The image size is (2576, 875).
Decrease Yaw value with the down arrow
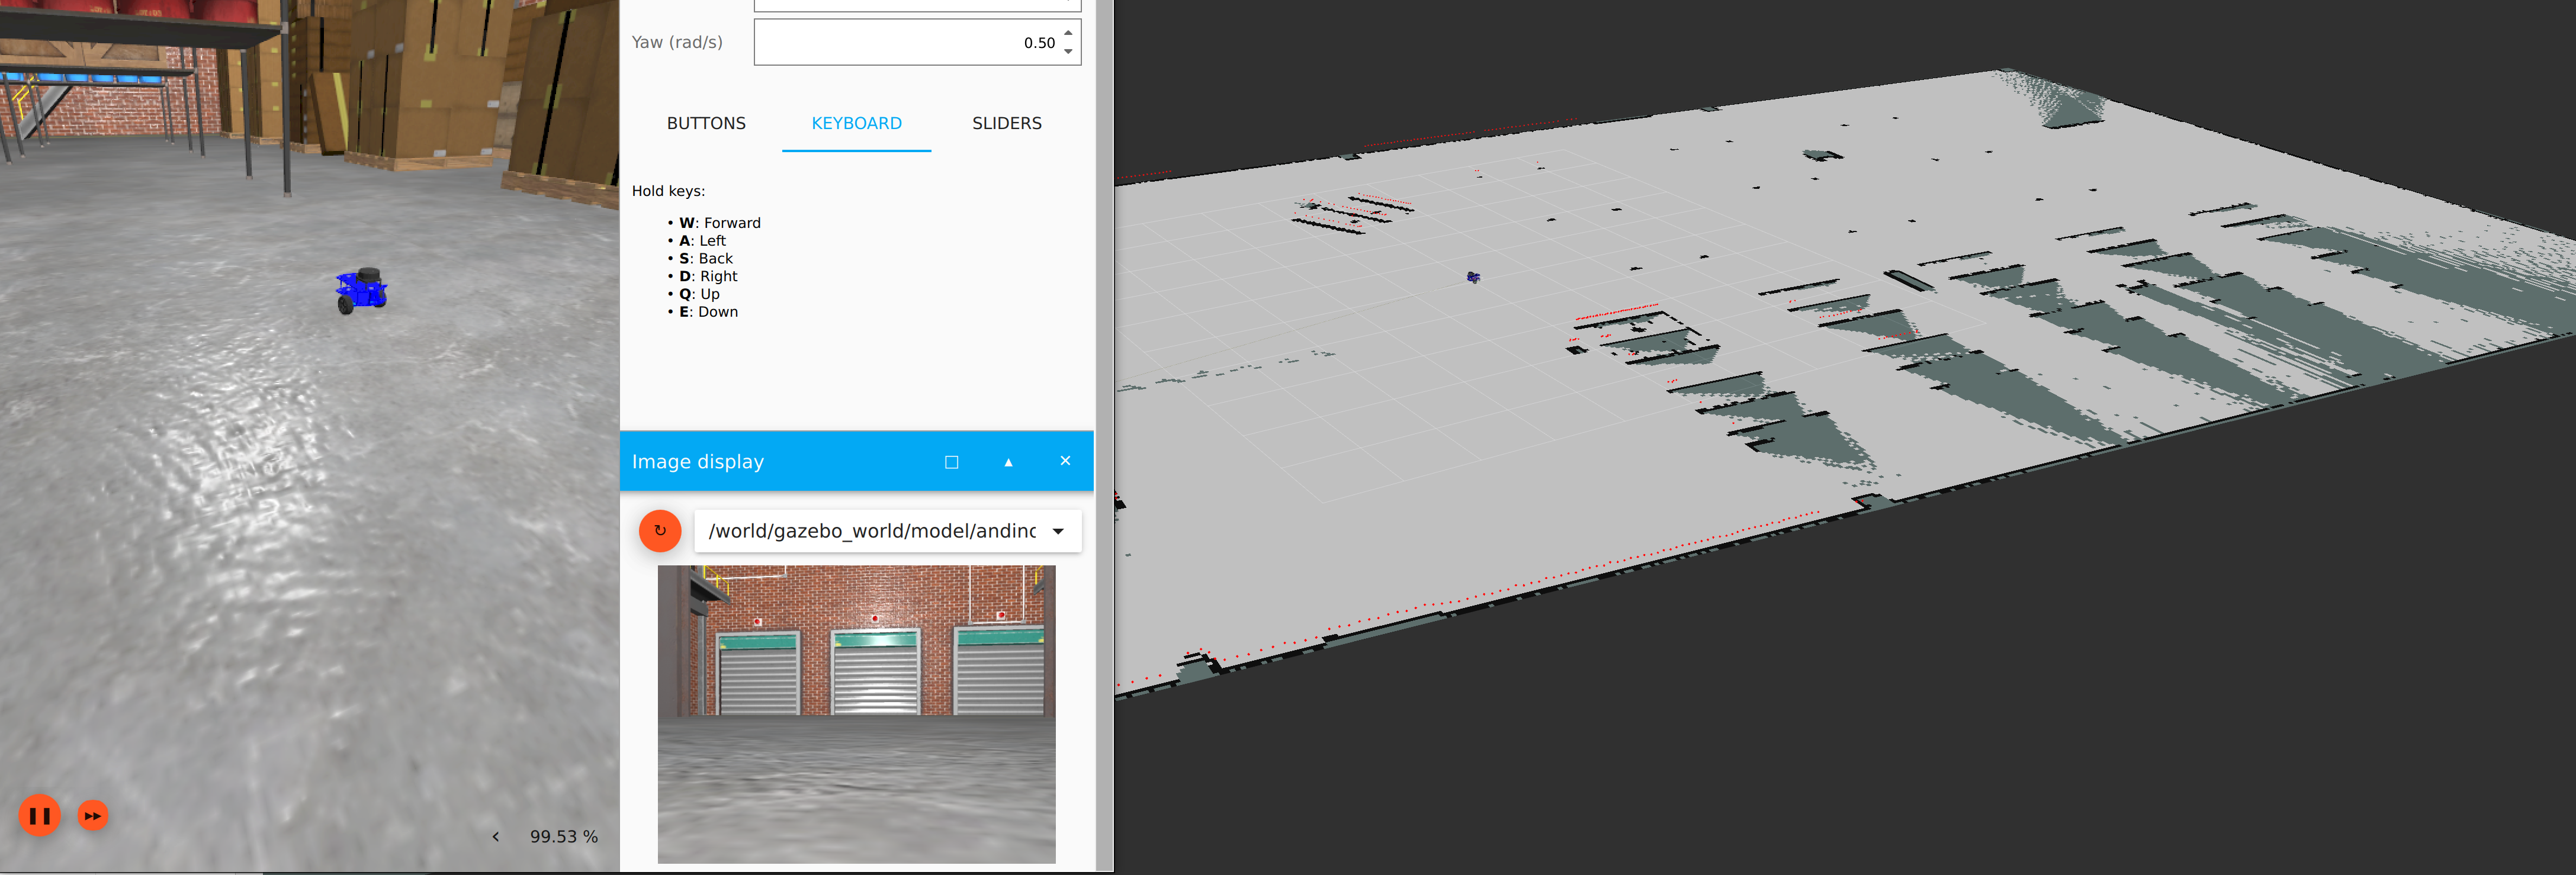[1068, 51]
